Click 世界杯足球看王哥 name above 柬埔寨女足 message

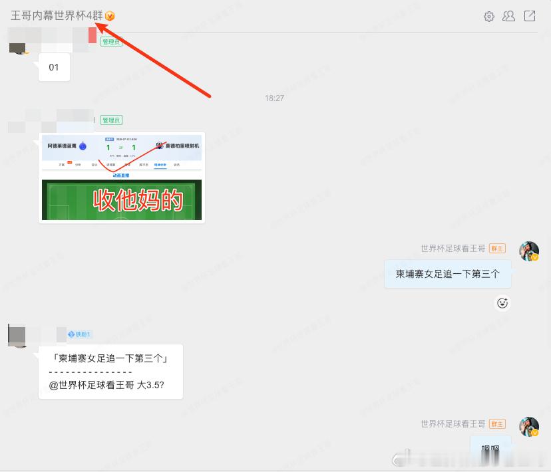point(453,249)
